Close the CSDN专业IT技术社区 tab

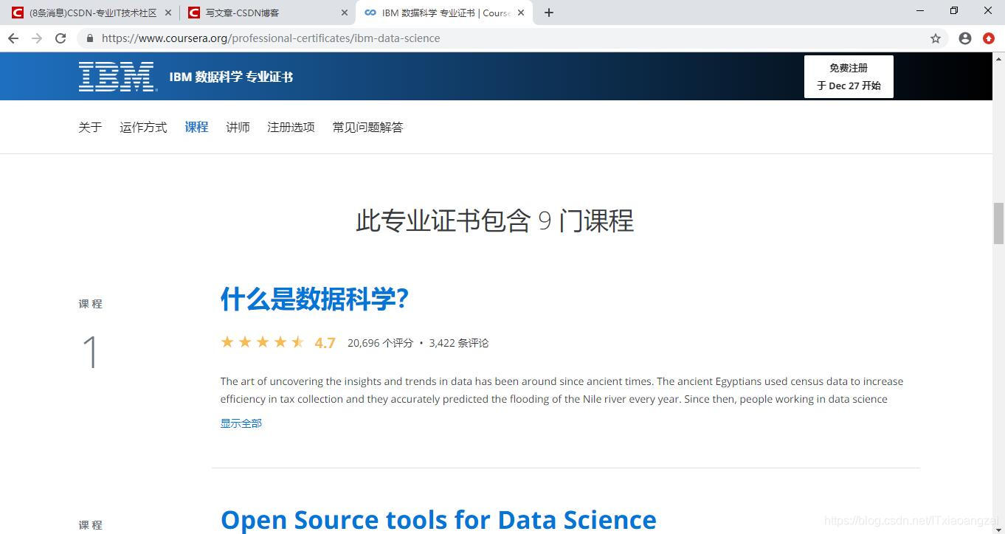[x=168, y=13]
